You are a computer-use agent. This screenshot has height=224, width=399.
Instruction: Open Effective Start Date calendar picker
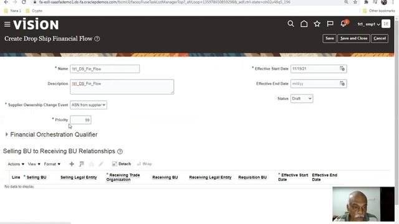342,69
